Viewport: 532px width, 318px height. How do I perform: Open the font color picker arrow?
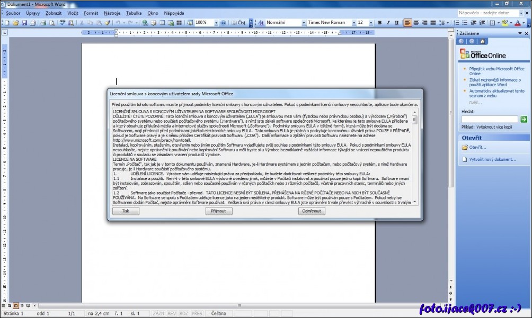pos(523,23)
